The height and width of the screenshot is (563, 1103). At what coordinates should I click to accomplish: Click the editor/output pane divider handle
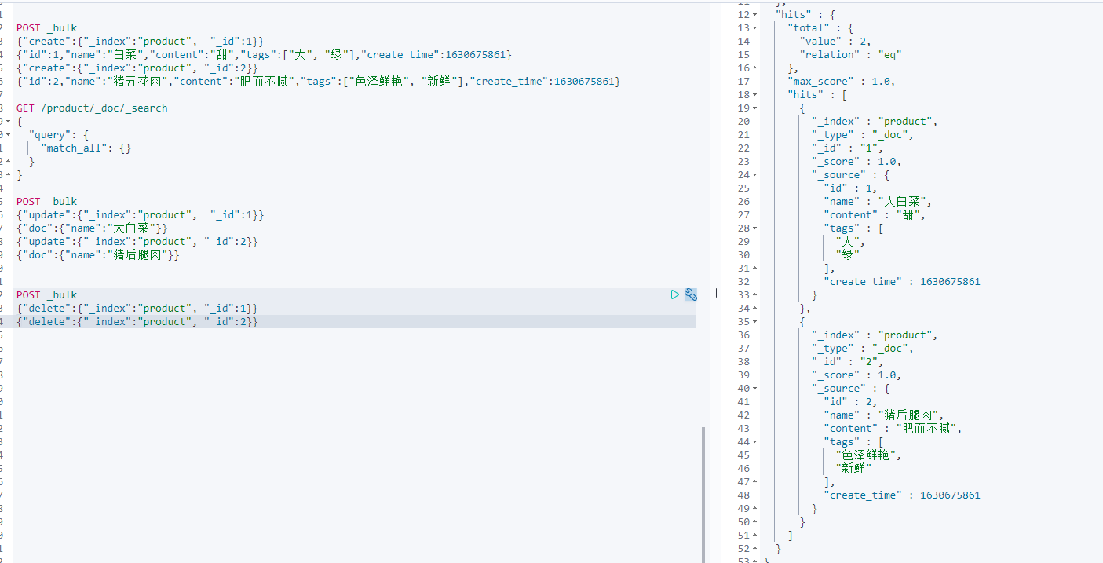click(x=715, y=293)
